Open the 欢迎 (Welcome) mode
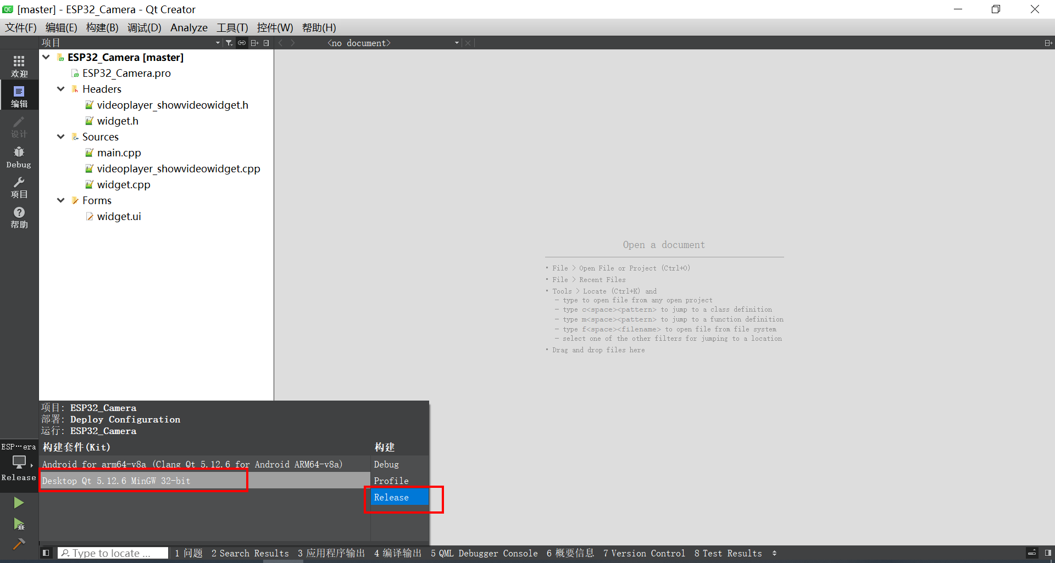This screenshot has height=563, width=1055. [19, 66]
